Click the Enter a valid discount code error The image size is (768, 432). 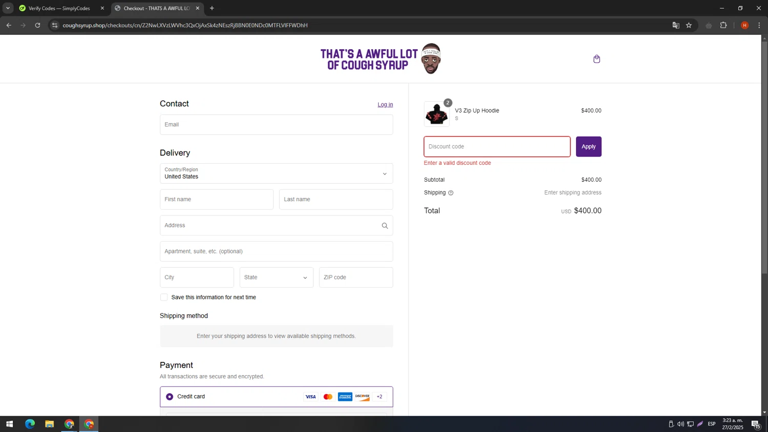[x=457, y=163]
